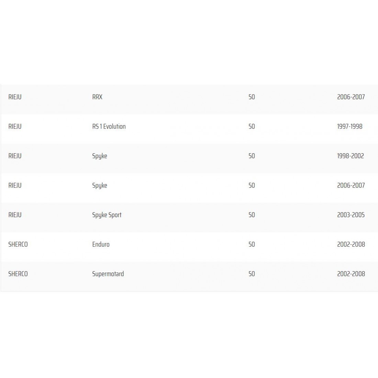
Task: Select RIEJU brand beside RS 1 Evolution
Action: point(15,126)
